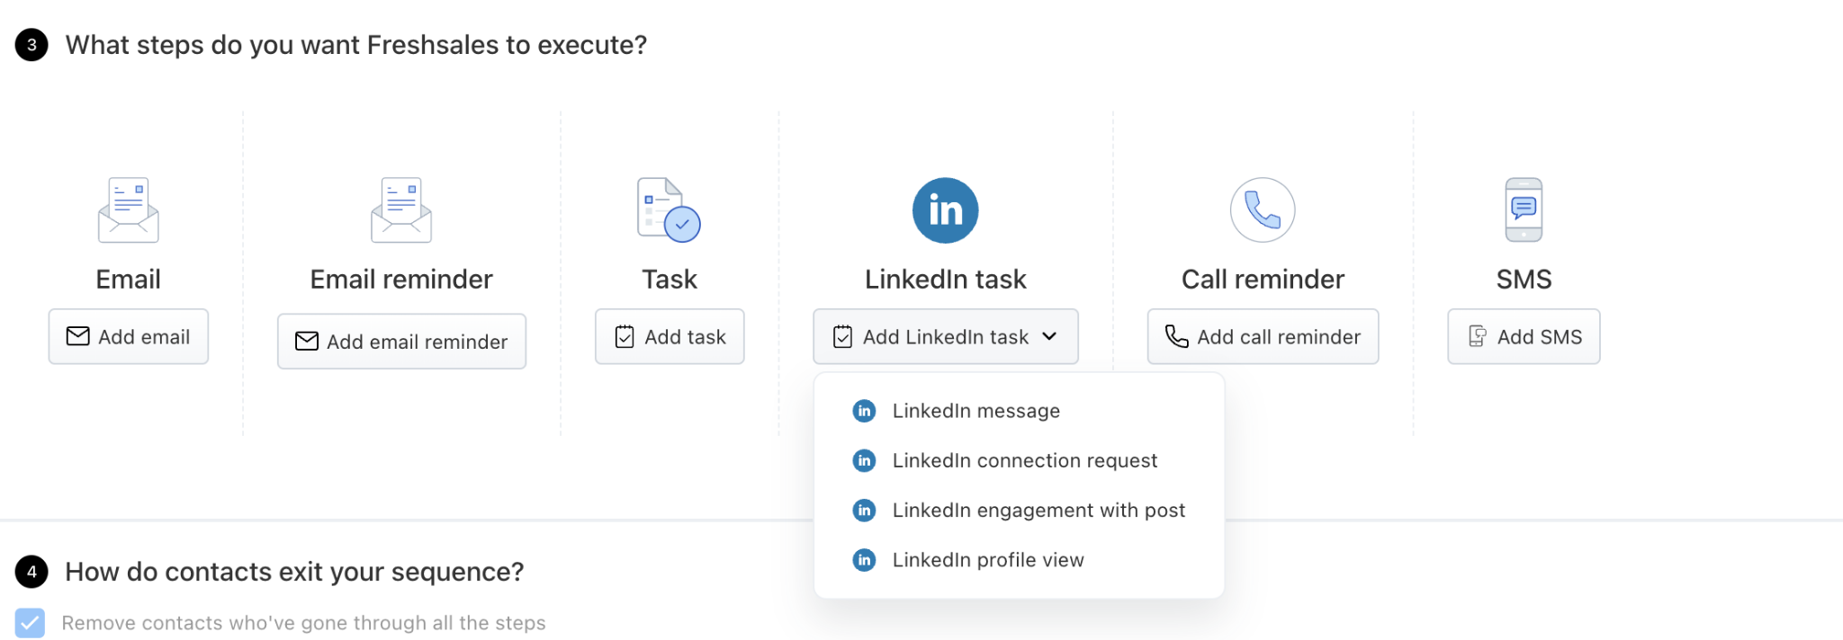1843x640 pixels.
Task: Uncheck Remove contacts who've gone through steps
Action: [30, 623]
